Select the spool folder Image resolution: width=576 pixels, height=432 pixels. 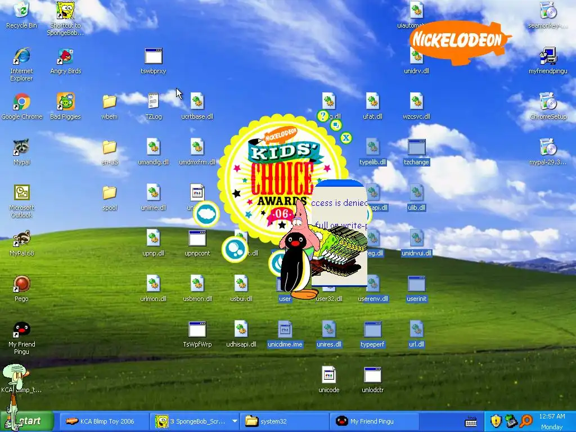(x=110, y=197)
